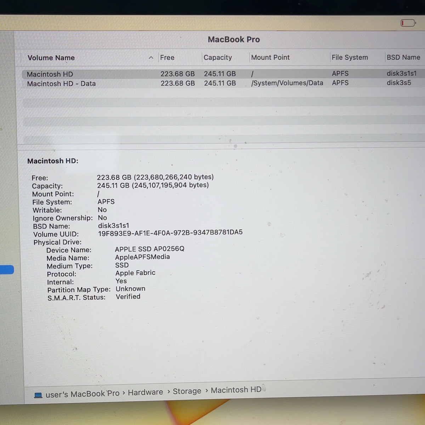425x425 pixels.
Task: Click the File System column header
Action: tap(350, 57)
